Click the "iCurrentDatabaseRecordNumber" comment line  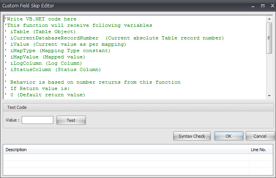114,38
